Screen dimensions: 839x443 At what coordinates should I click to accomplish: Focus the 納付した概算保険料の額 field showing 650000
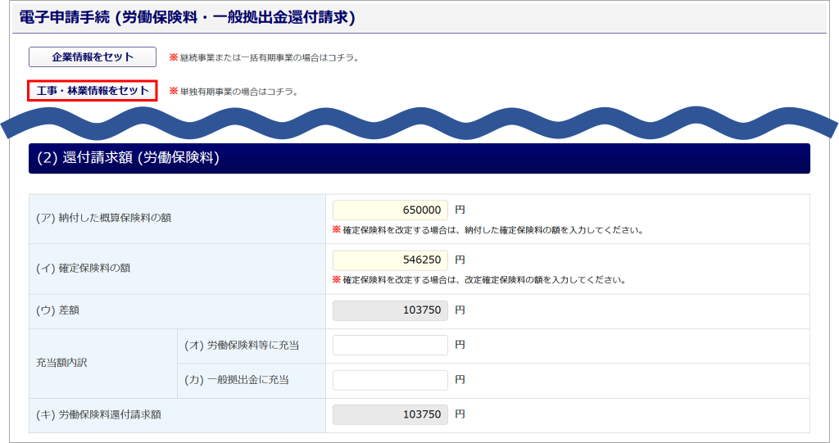(x=390, y=210)
